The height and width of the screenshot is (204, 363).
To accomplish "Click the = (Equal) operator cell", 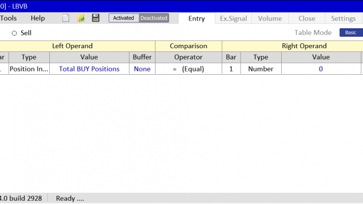I will pos(189,69).
